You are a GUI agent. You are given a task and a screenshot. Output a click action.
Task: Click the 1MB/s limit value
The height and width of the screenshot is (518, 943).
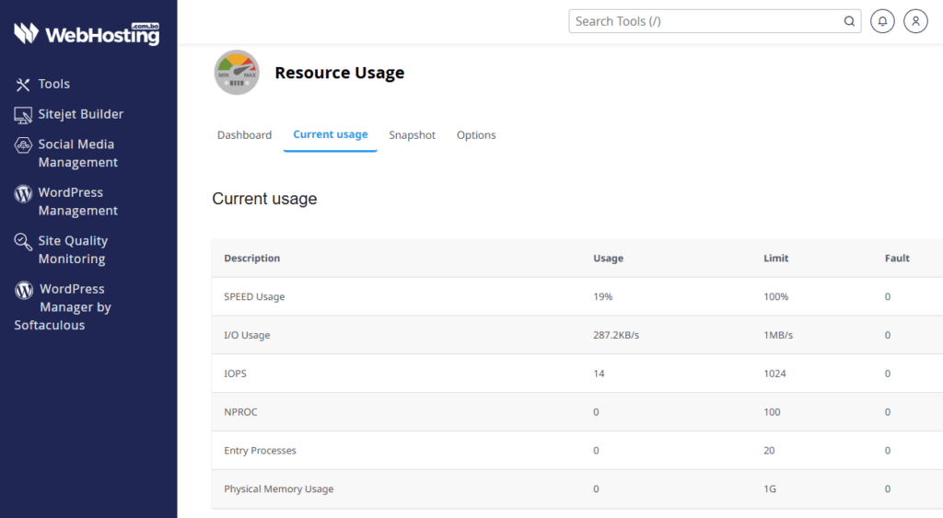point(778,335)
